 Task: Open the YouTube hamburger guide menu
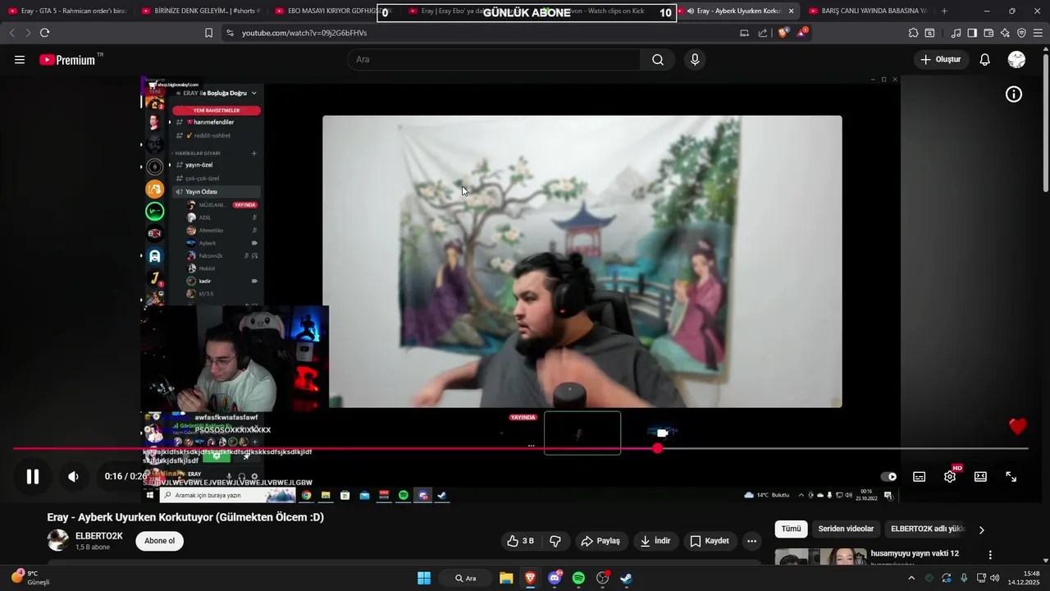tap(20, 60)
